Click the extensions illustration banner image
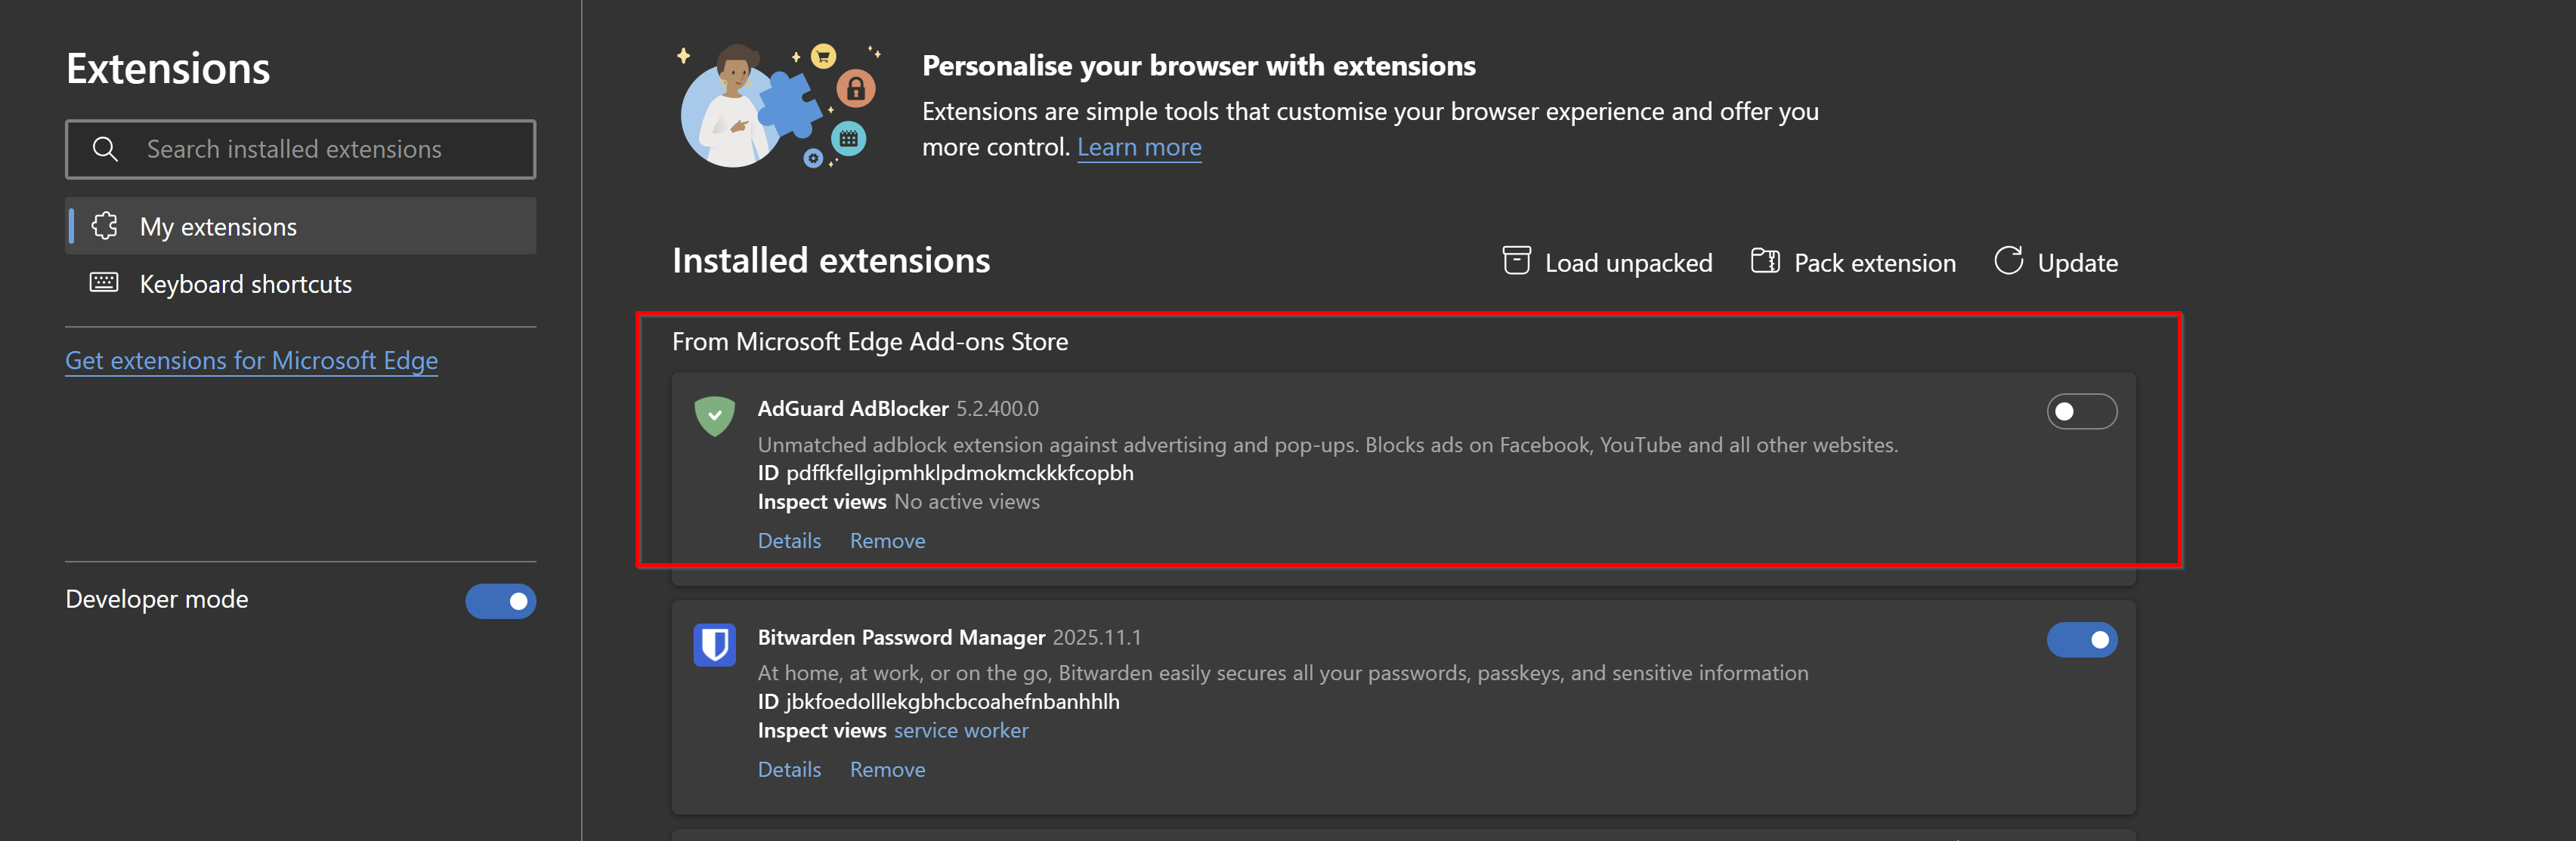 coord(780,106)
